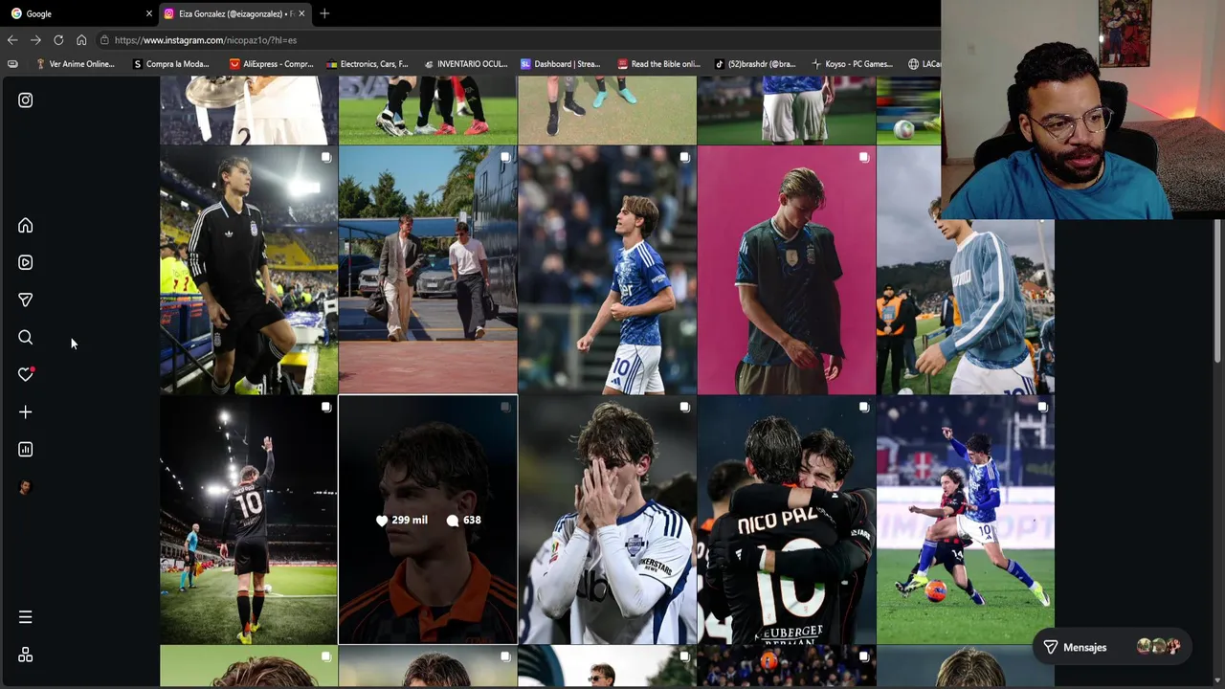Open the top-row trophy post thumbnail
The width and height of the screenshot is (1225, 689).
(249, 110)
